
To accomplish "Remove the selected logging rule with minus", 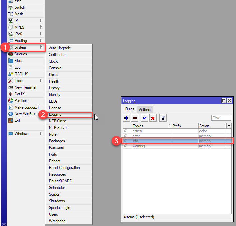I will click(135, 118).
